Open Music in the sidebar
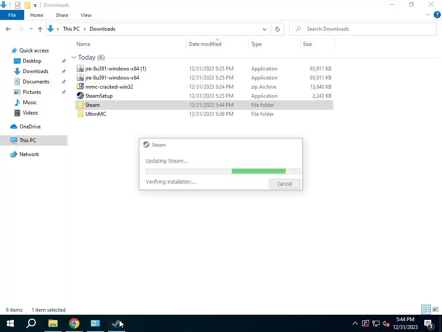The width and height of the screenshot is (442, 332). [x=30, y=102]
